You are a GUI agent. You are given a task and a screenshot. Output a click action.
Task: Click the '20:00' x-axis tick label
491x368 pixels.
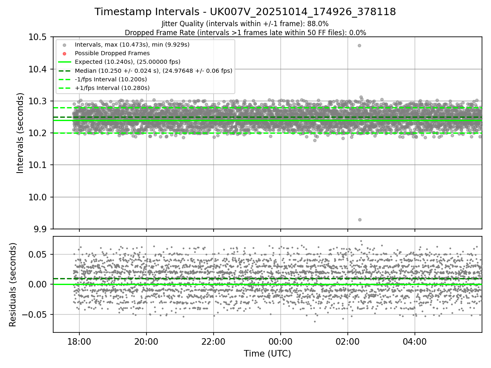point(146,341)
